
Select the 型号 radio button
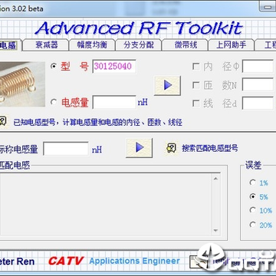(54, 67)
